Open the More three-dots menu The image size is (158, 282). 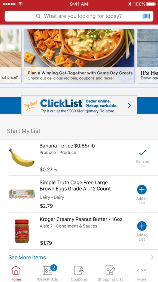pos(142,270)
